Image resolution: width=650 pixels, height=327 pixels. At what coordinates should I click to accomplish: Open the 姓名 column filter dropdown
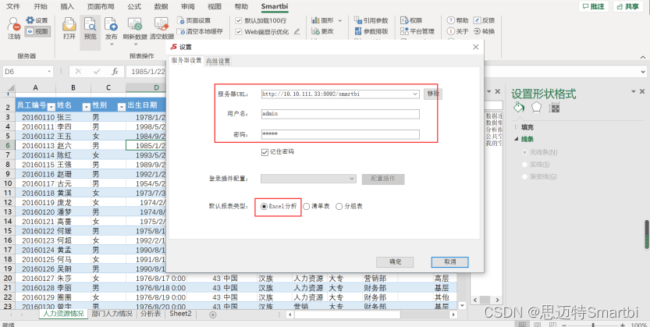(x=86, y=106)
